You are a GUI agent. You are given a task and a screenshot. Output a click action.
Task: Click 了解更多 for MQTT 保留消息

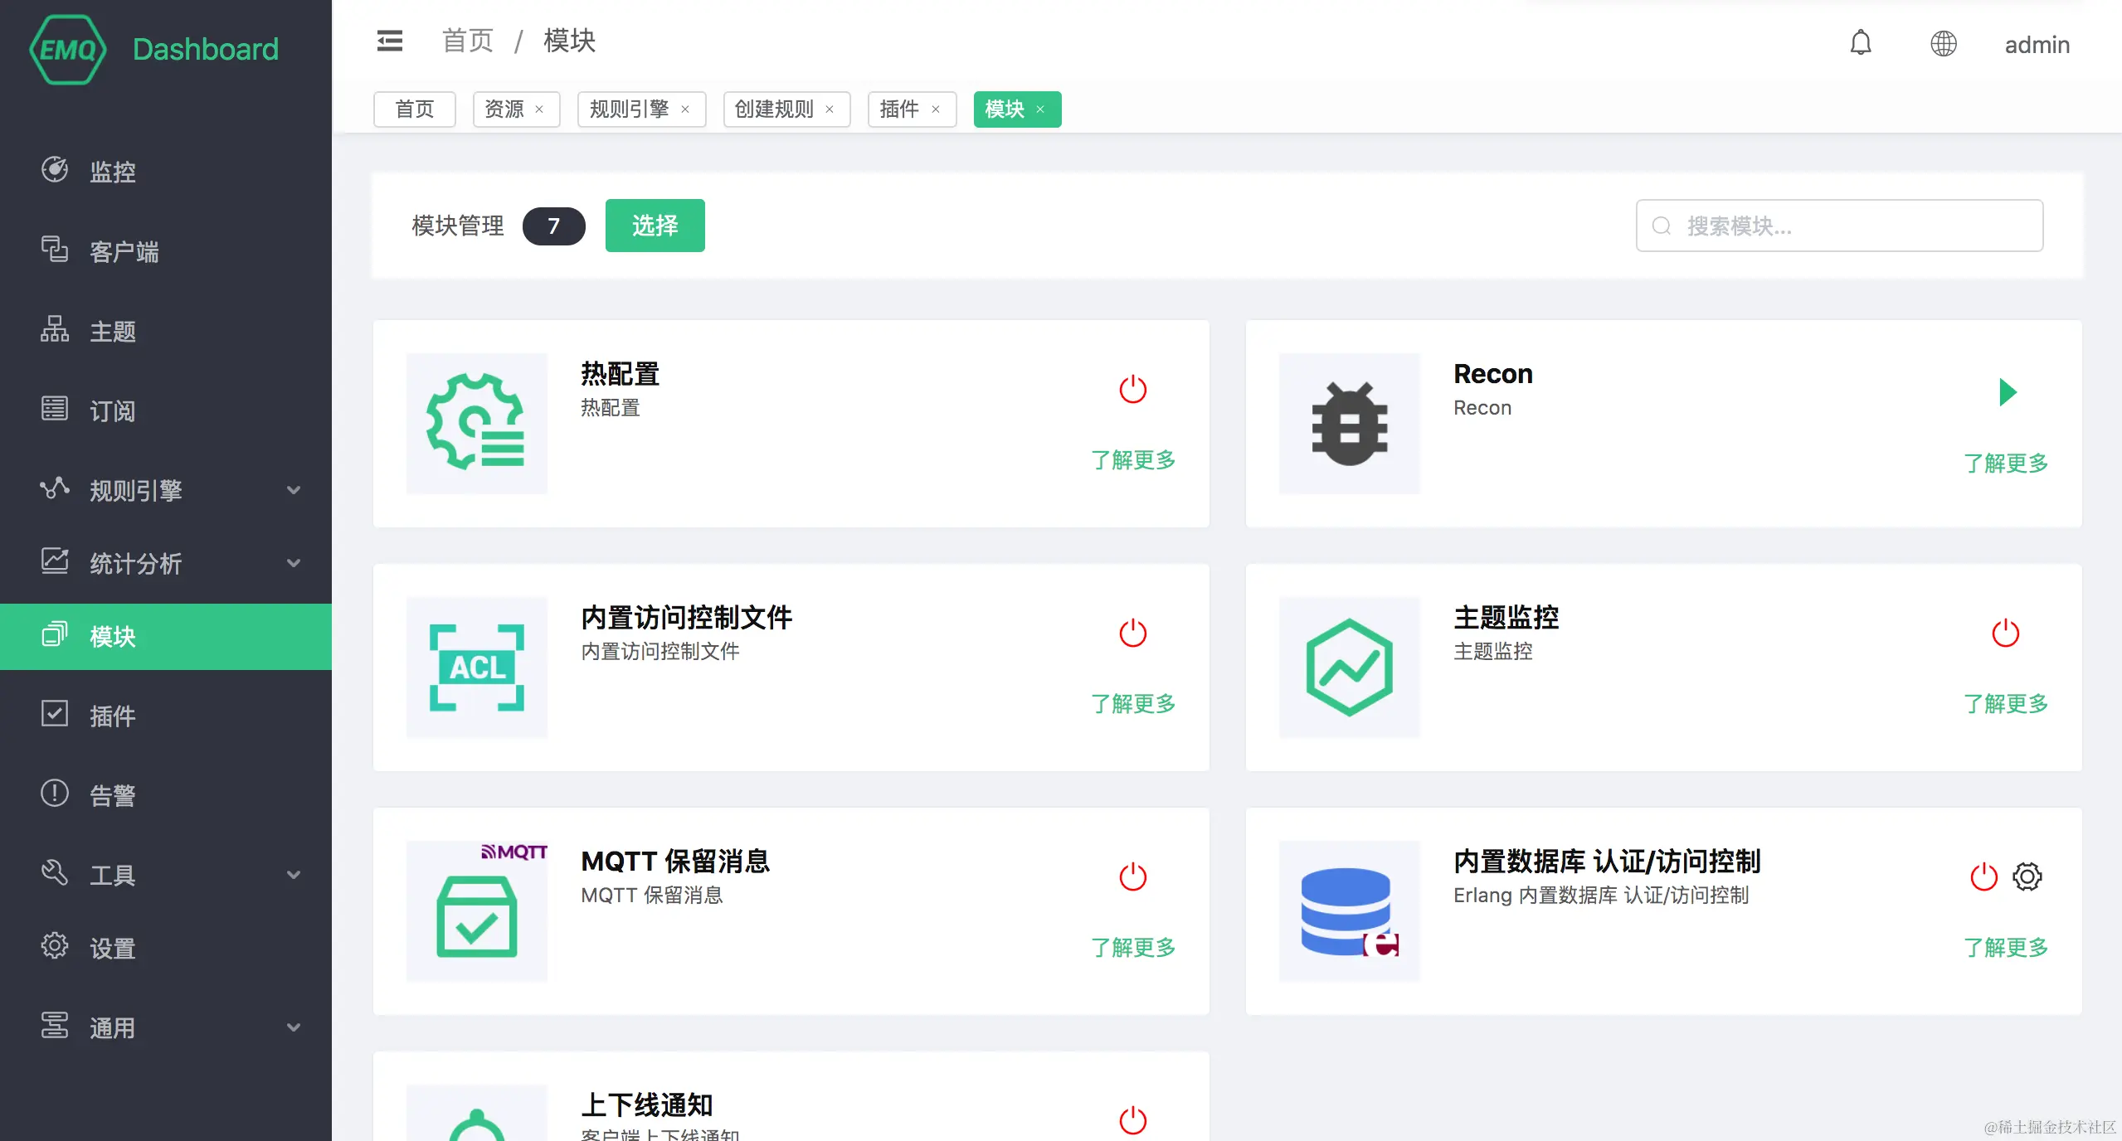1133,947
